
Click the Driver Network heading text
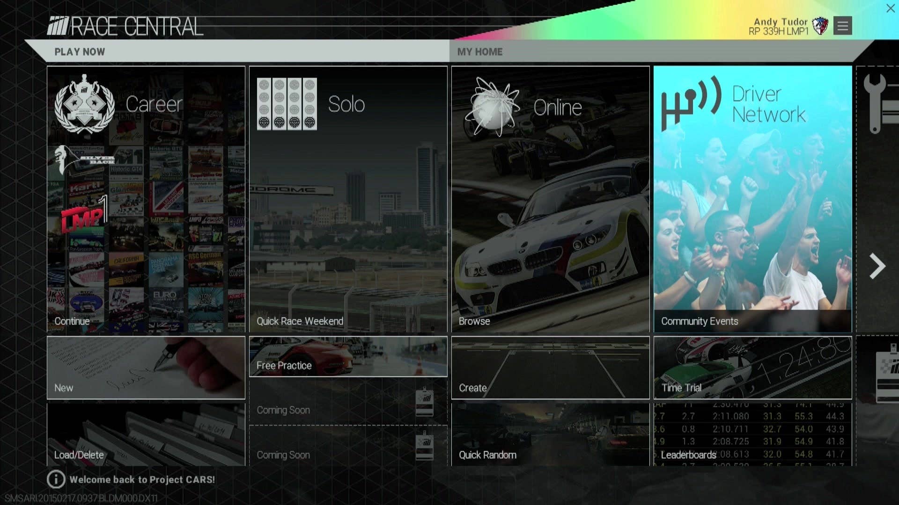pos(768,104)
